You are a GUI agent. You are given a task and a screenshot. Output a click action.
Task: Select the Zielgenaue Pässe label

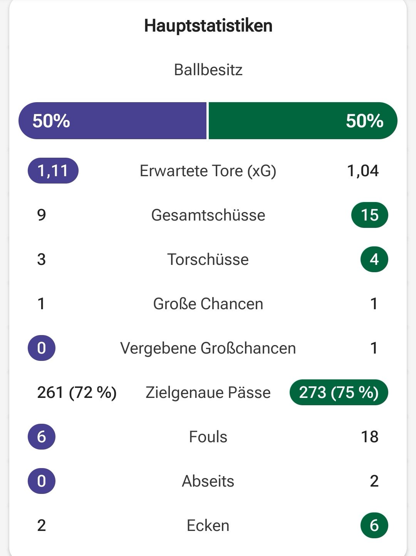coord(208,393)
